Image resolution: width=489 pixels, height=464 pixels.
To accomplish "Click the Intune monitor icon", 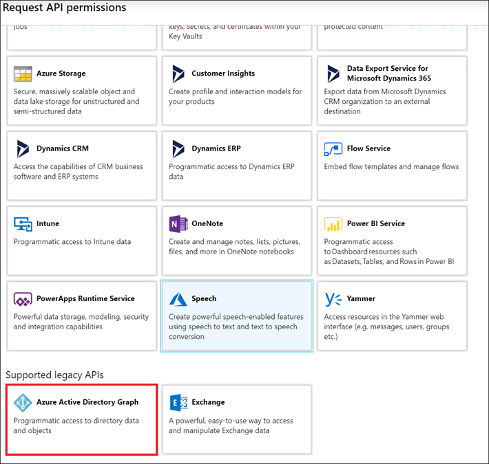I will (x=23, y=224).
